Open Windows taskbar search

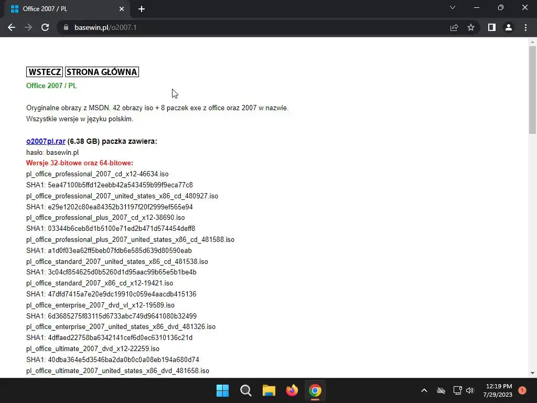pos(245,390)
